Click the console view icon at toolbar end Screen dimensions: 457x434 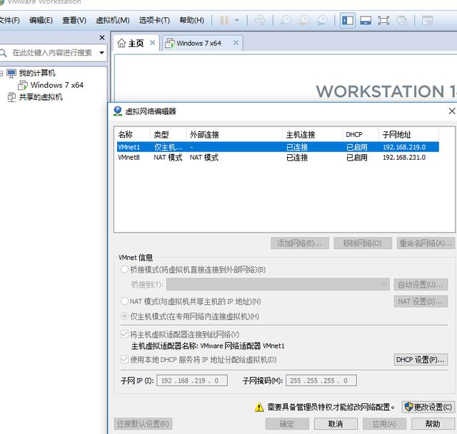point(427,21)
